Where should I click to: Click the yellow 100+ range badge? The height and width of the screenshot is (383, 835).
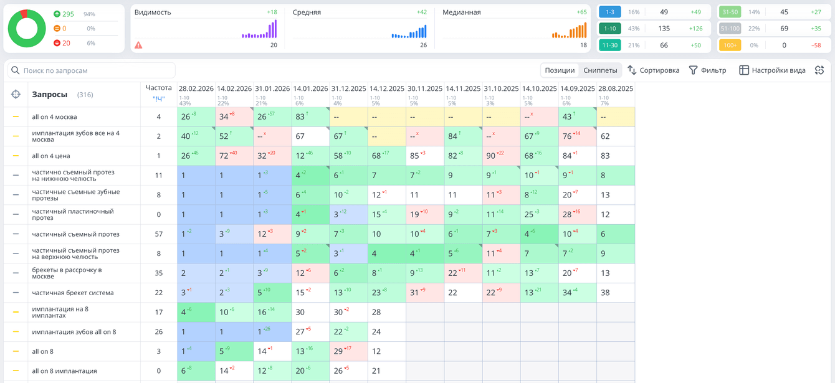coord(730,45)
